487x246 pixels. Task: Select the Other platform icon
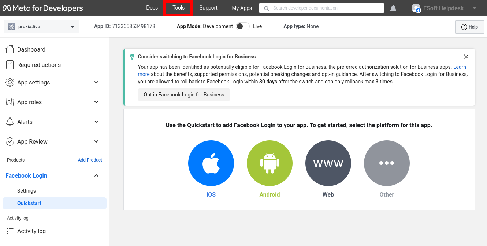[387, 163]
